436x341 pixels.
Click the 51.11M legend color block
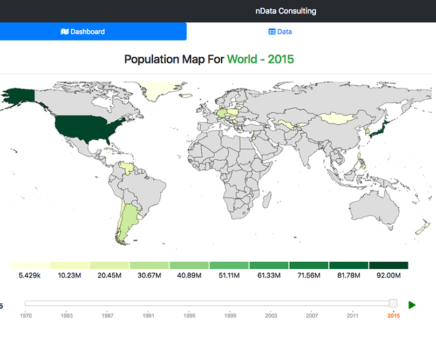pos(228,264)
